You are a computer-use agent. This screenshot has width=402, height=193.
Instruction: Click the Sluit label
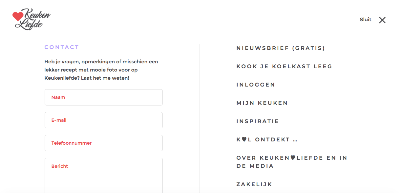pyautogui.click(x=366, y=20)
